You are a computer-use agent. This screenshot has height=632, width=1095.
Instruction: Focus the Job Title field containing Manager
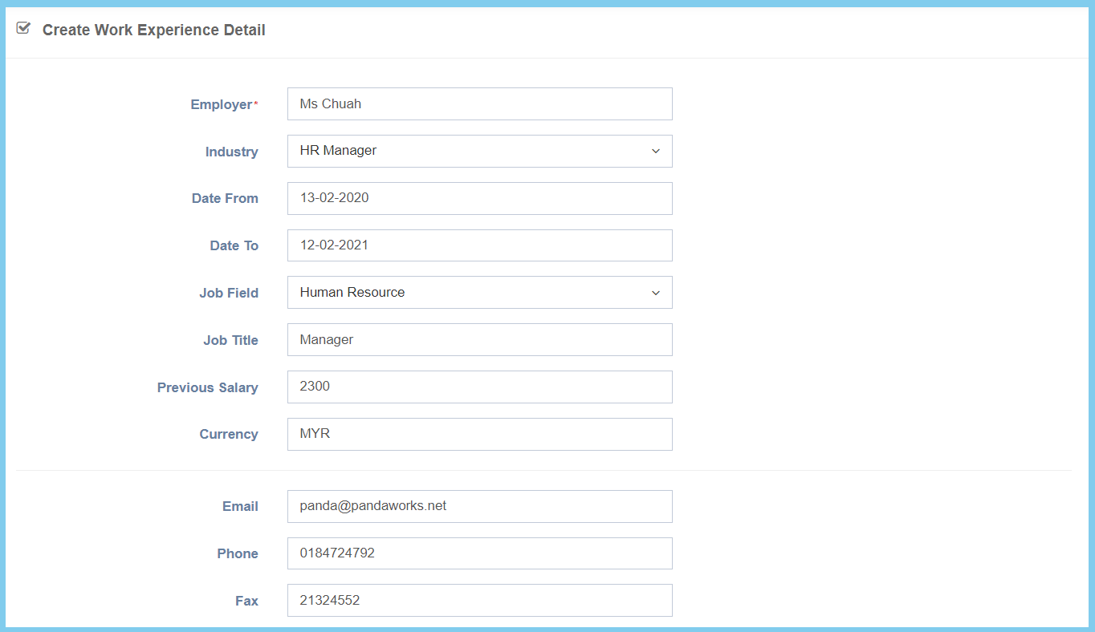coord(479,340)
